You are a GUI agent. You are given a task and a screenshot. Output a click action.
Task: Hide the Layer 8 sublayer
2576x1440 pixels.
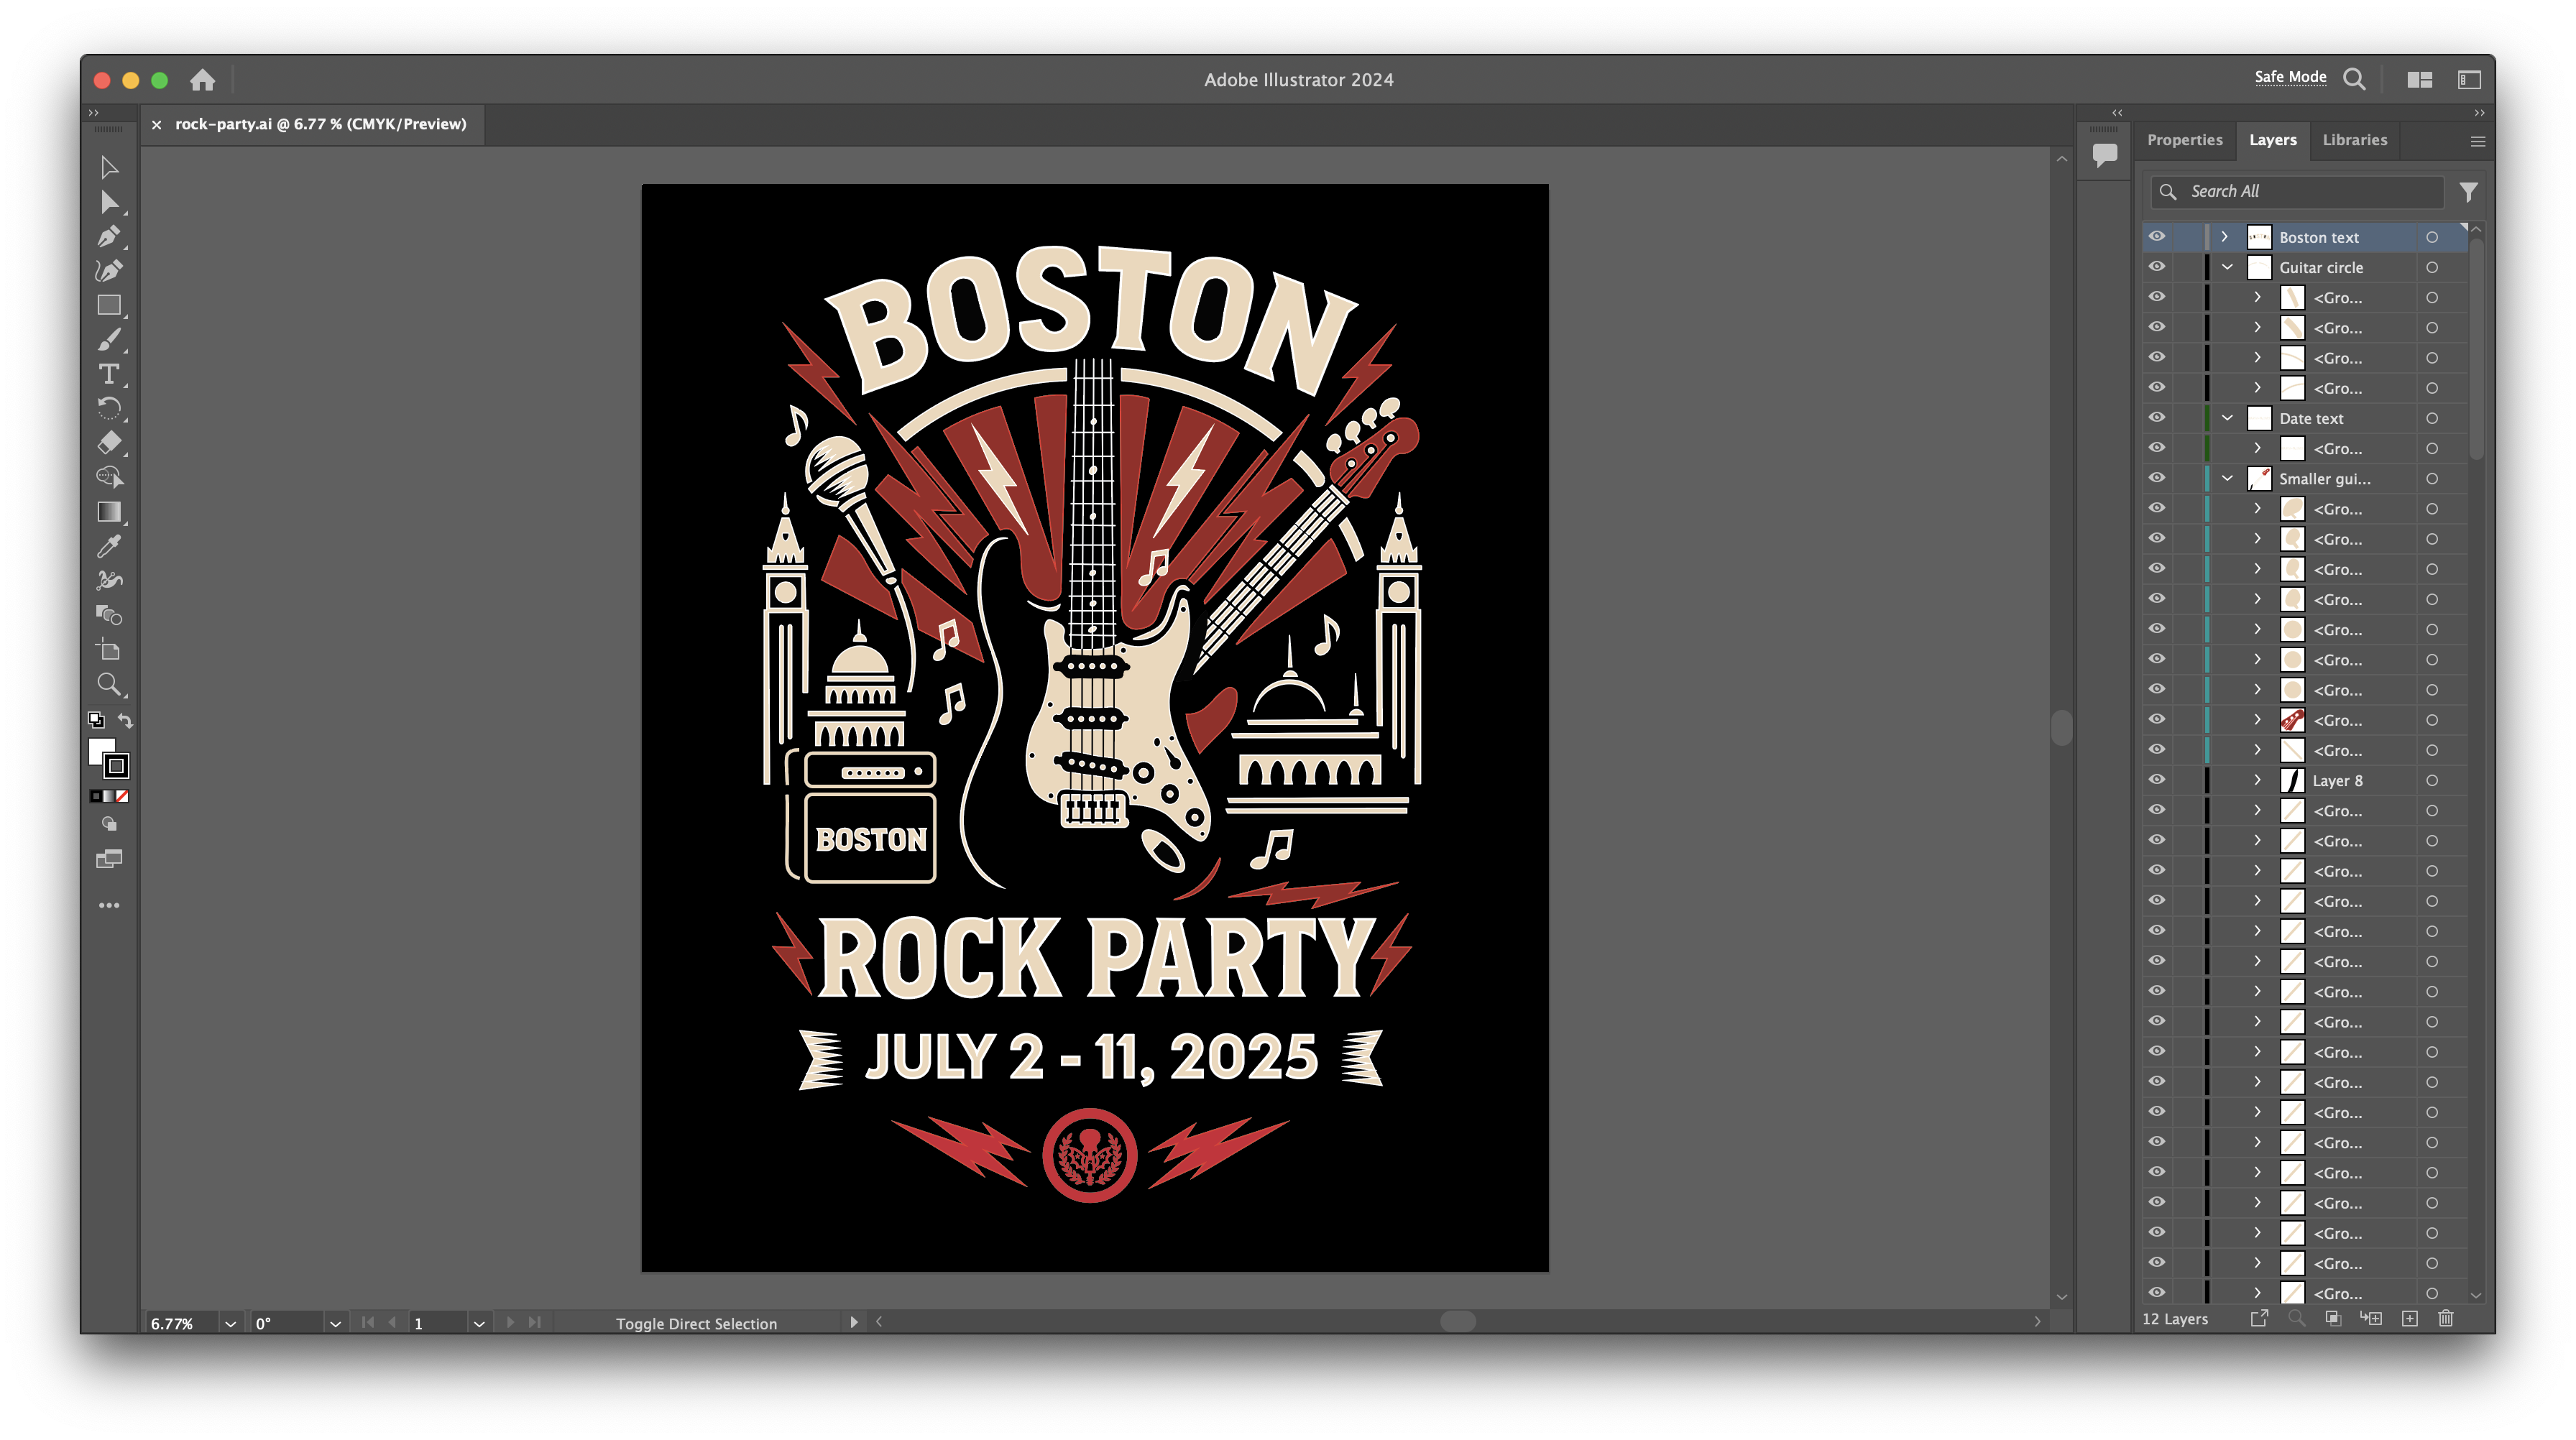tap(2157, 780)
